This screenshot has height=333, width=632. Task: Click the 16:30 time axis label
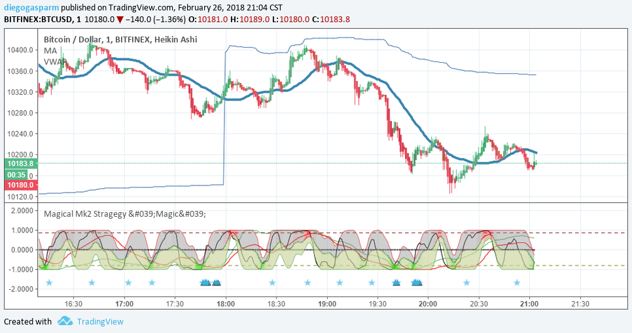tap(73, 304)
